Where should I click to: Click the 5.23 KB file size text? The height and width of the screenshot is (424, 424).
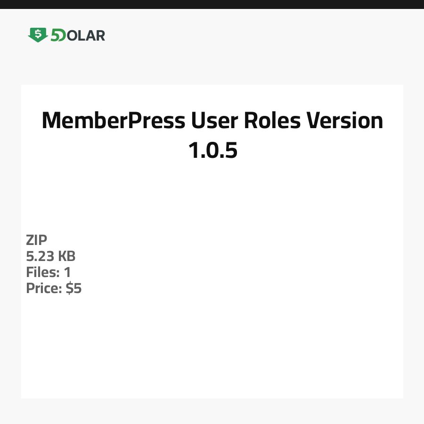pyautogui.click(x=51, y=256)
